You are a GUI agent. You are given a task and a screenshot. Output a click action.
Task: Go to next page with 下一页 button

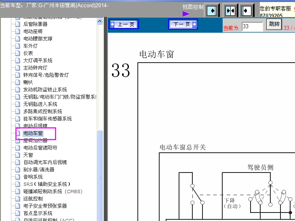(183, 24)
